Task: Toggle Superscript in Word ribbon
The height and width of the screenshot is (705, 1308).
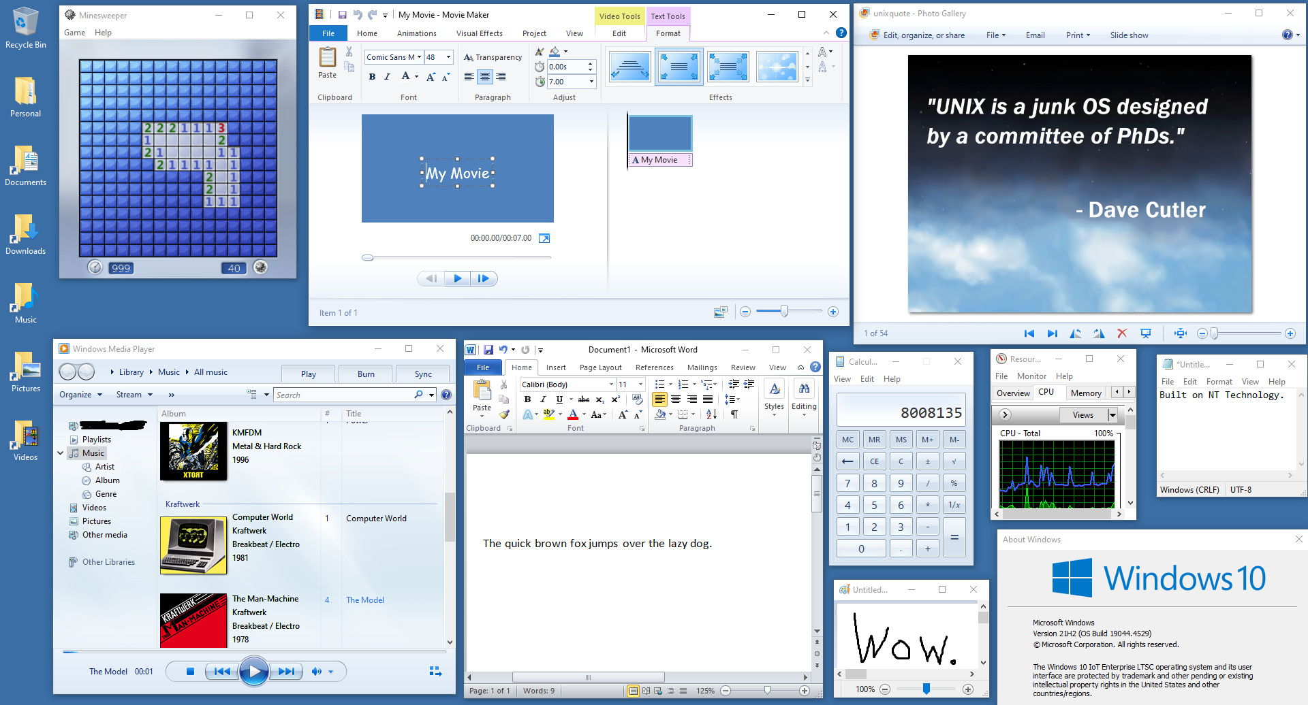Action: pyautogui.click(x=615, y=399)
